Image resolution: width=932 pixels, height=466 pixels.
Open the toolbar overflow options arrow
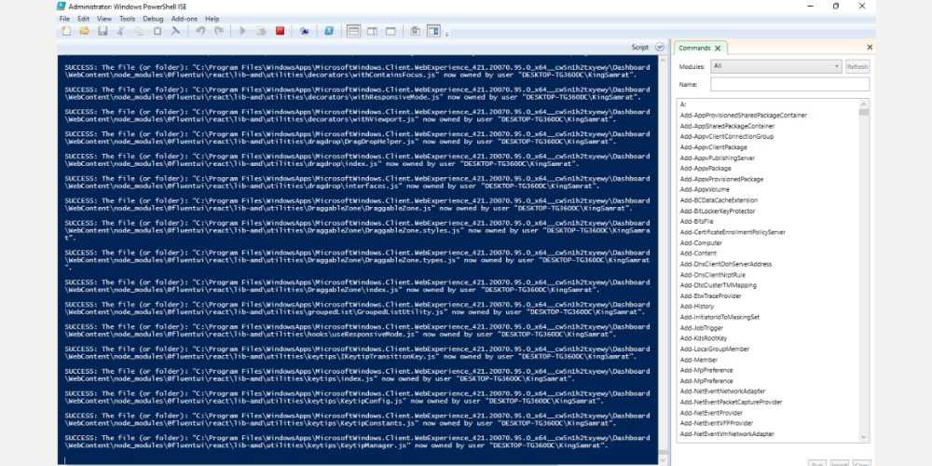pyautogui.click(x=447, y=34)
